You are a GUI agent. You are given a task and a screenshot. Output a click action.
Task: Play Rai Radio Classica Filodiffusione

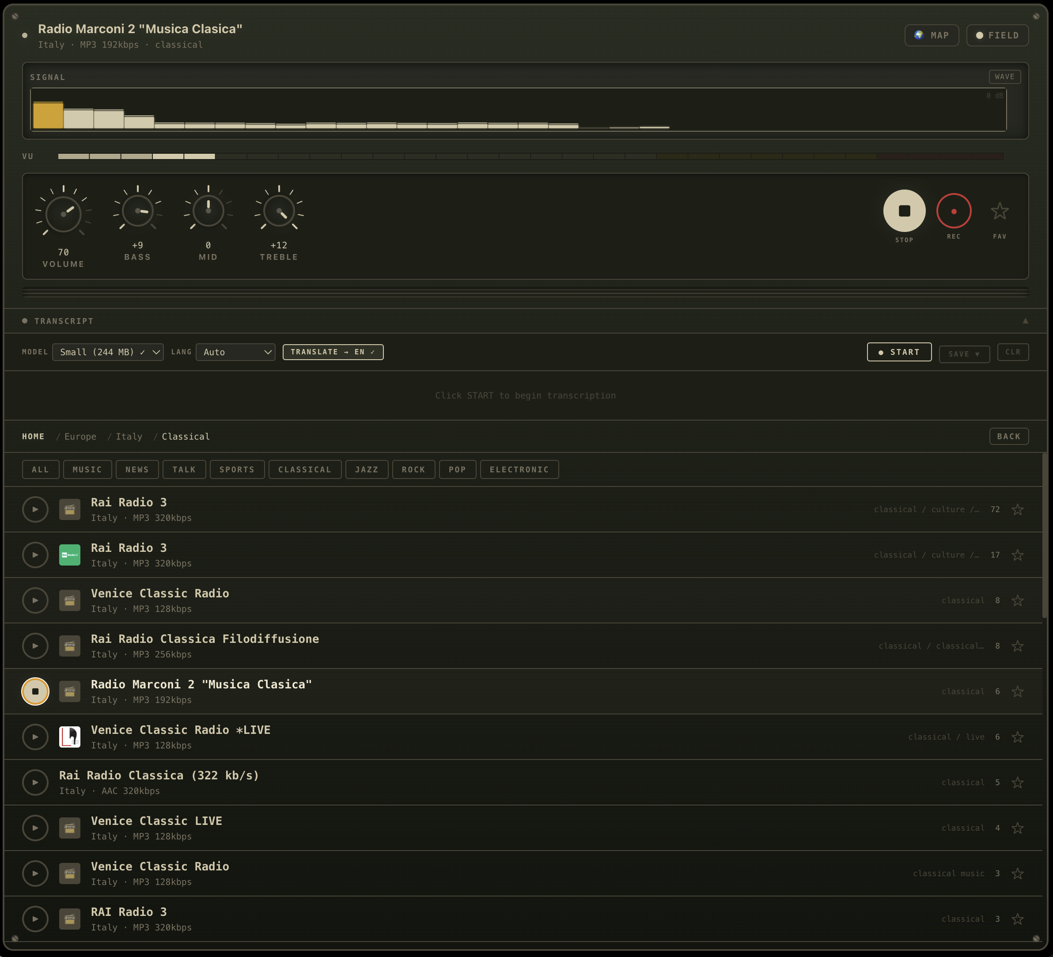point(35,646)
